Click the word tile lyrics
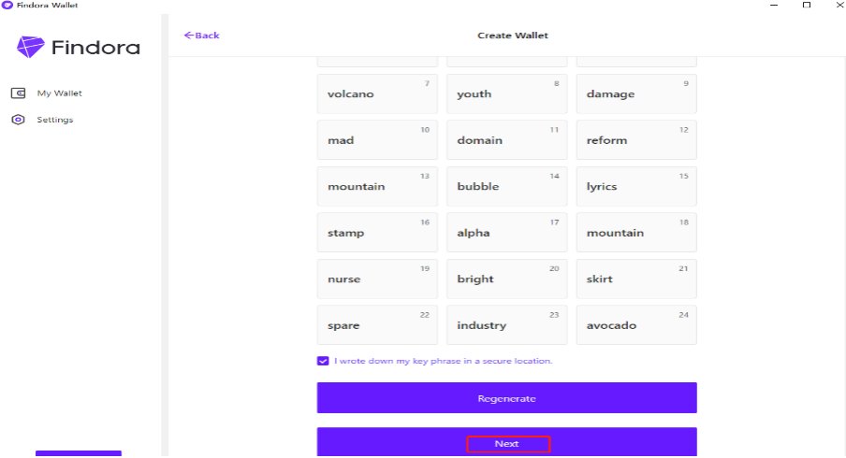The width and height of the screenshot is (846, 458). (x=636, y=186)
